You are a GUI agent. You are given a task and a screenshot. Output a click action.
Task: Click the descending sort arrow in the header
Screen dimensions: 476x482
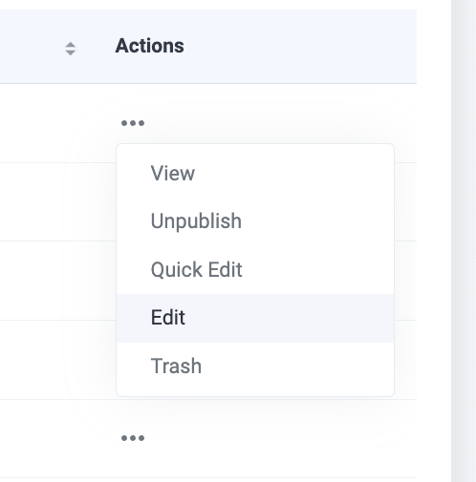(x=70, y=52)
